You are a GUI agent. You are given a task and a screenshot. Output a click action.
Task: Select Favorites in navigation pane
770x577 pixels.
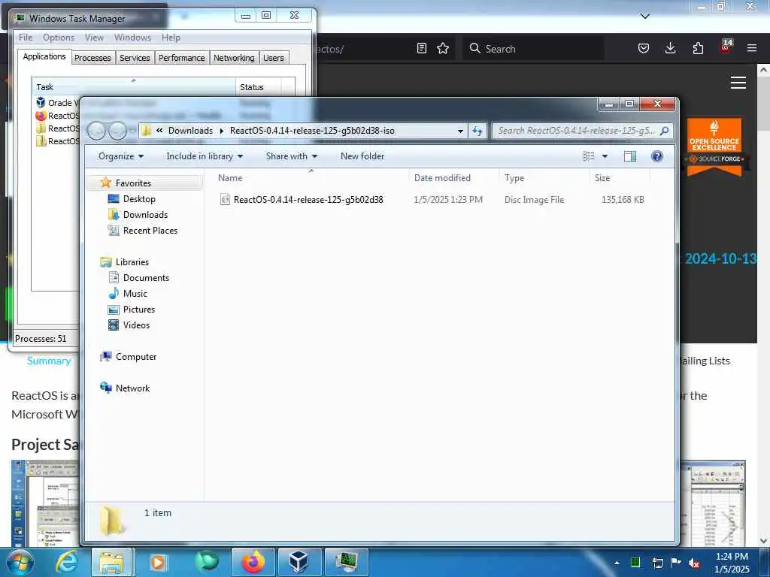(x=133, y=183)
